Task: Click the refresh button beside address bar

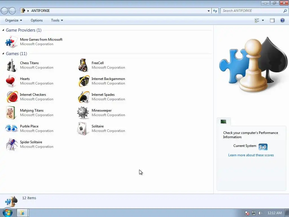Action: click(215, 11)
